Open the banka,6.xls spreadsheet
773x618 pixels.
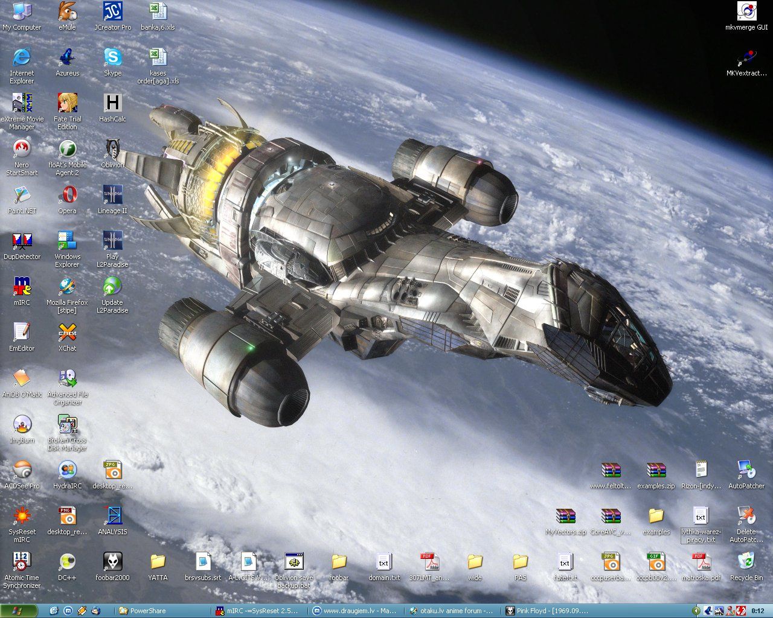coord(158,16)
